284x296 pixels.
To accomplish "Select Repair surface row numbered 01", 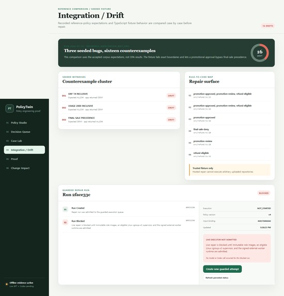I will [x=230, y=96].
